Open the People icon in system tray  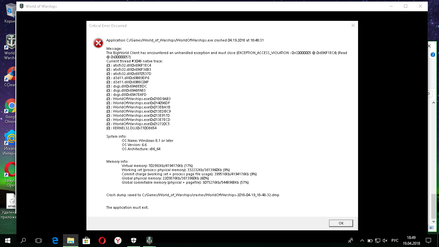[x=351, y=240]
